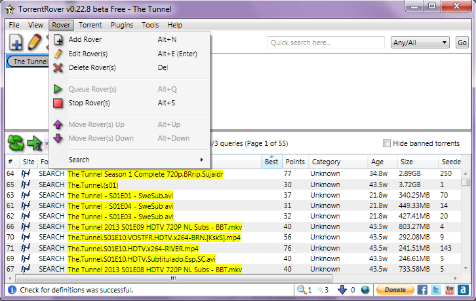
Task: Click the Go button
Action: click(462, 43)
